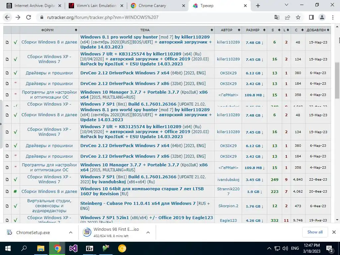Open the volume control in tray
This screenshot has height=255, width=340.
click(x=285, y=248)
